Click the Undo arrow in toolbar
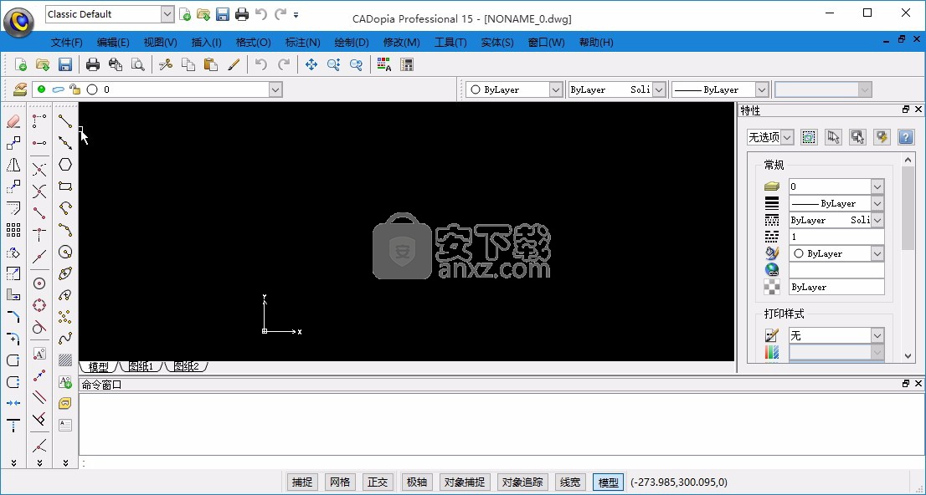Image resolution: width=926 pixels, height=495 pixels. (x=260, y=65)
